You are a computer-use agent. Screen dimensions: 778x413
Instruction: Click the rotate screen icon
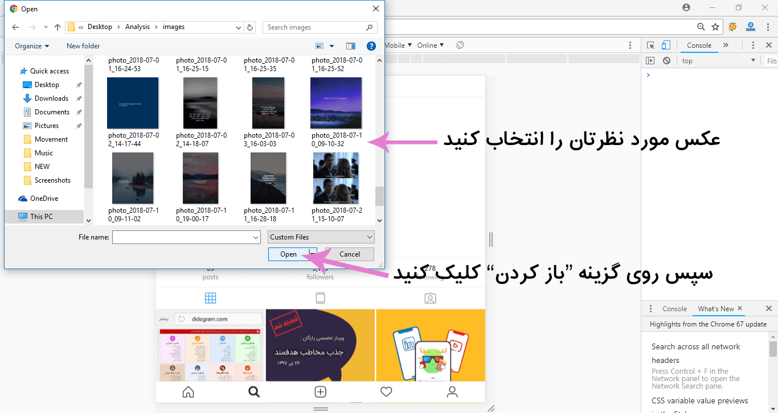pos(460,46)
